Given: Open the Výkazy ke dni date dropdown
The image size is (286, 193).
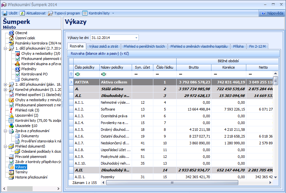Looking at the screenshot, I should [x=136, y=38].
